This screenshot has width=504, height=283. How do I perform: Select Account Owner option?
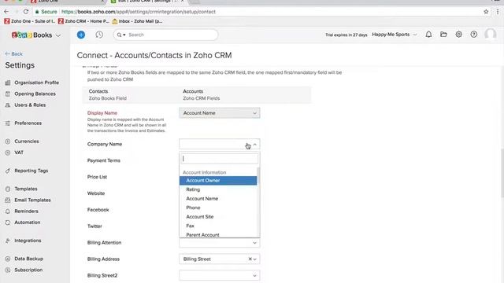[x=218, y=181]
